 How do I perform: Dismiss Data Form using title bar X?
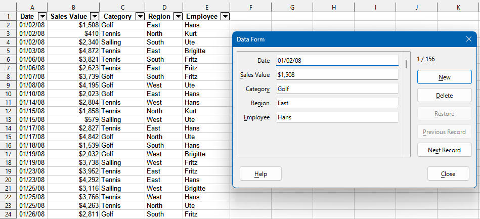pos(468,39)
